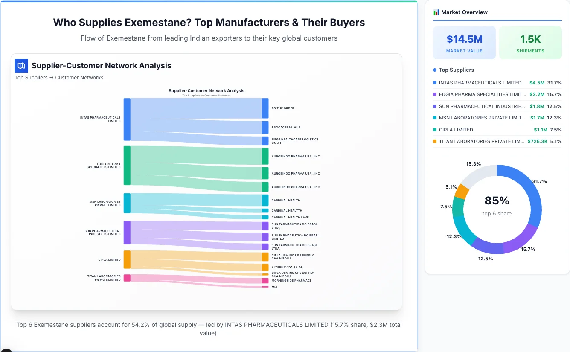Click the blue dot beside Top Suppliers heading
The width and height of the screenshot is (570, 352).
[x=434, y=70]
